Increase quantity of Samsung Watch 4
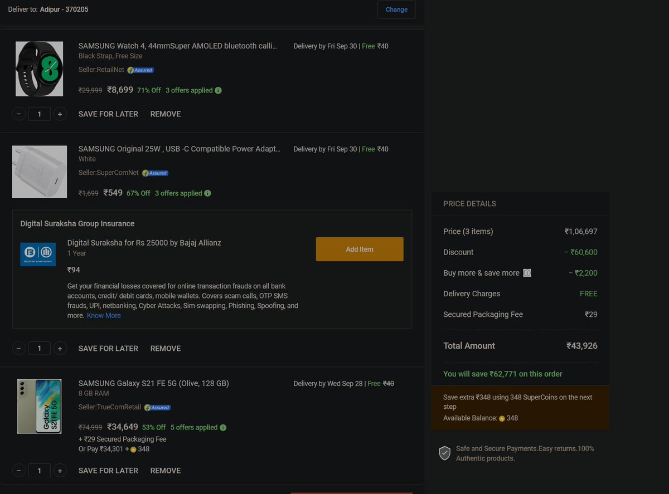Image resolution: width=669 pixels, height=494 pixels. coord(60,114)
